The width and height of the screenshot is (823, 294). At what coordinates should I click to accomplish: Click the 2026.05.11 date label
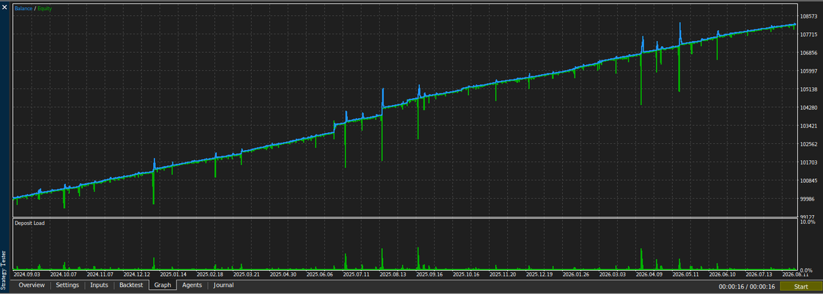tap(686, 274)
